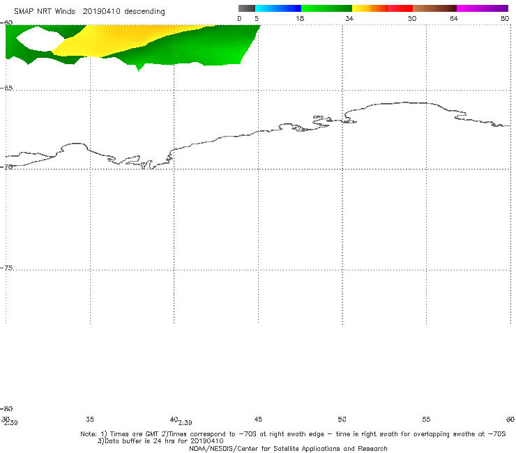
Task: Click the latitude label "-80"
Action: point(6,409)
